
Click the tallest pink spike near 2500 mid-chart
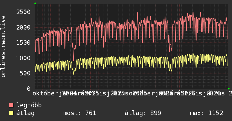pyautogui.click(x=137, y=13)
